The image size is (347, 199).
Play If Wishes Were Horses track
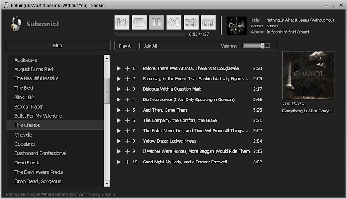pyautogui.click(x=119, y=151)
